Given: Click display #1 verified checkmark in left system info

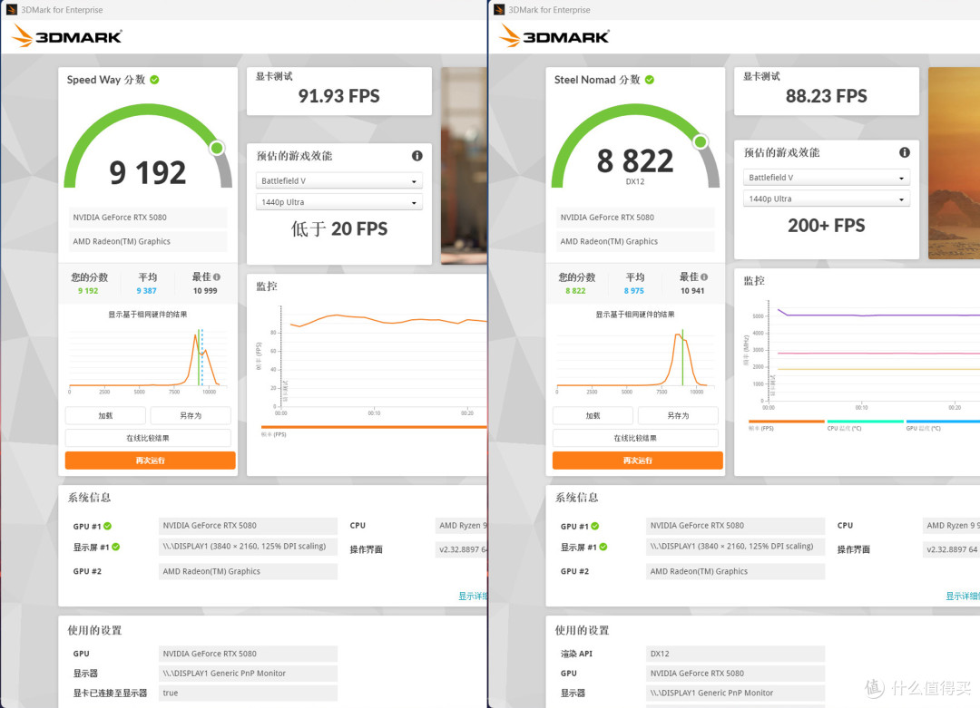Looking at the screenshot, I should point(115,547).
